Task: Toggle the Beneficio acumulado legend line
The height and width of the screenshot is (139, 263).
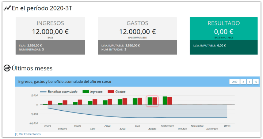Action: click(43, 92)
